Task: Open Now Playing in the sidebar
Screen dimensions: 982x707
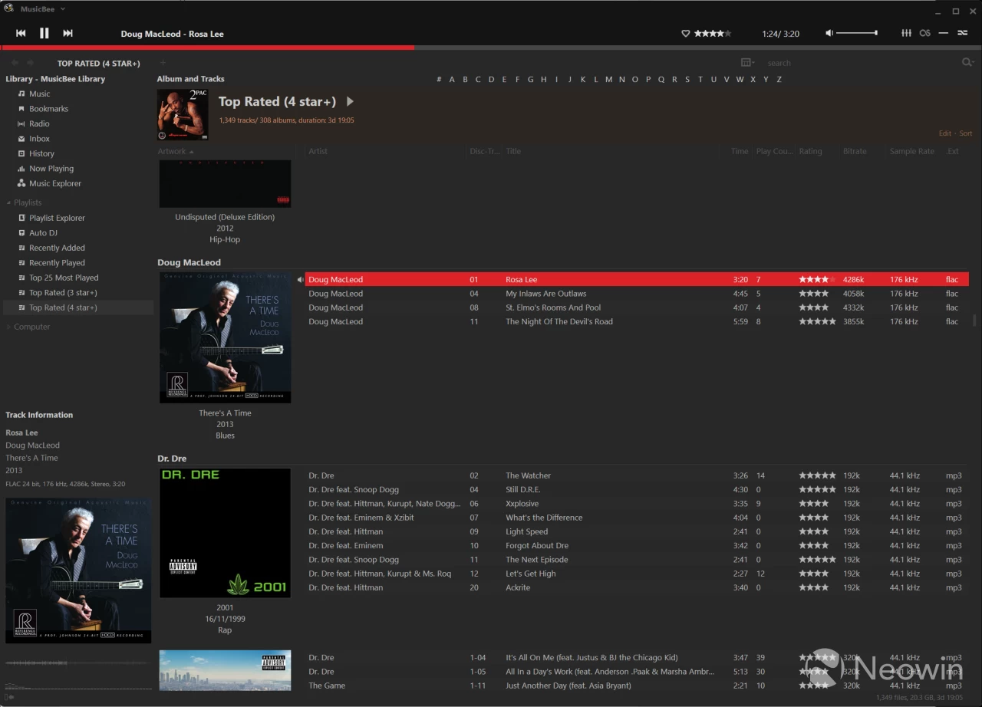Action: point(51,169)
